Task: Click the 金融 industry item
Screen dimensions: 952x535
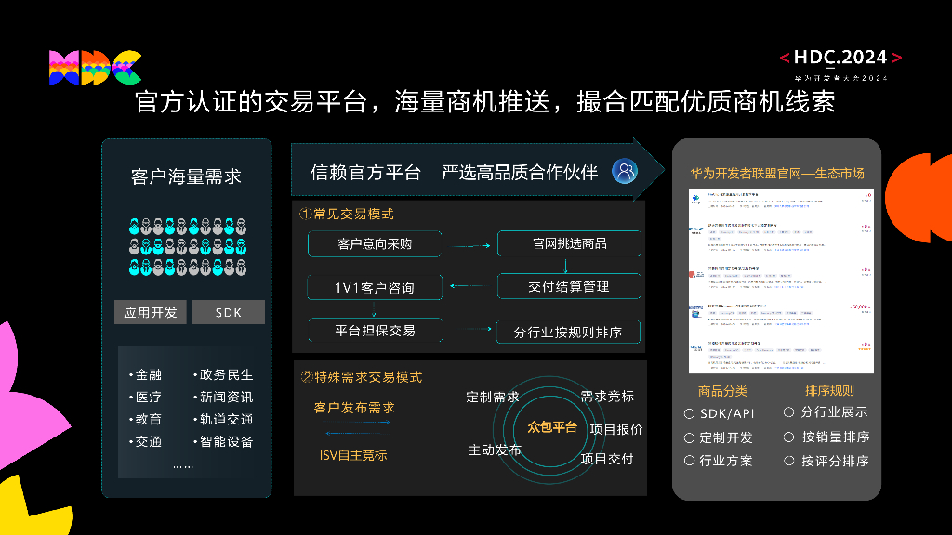Action: (x=145, y=375)
